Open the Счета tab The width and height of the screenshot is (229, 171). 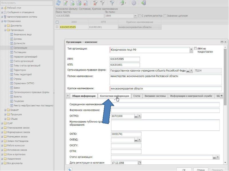pos(137,96)
